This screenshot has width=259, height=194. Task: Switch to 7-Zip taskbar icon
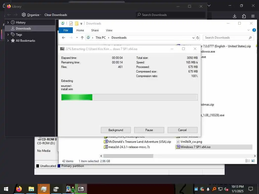pos(81,189)
